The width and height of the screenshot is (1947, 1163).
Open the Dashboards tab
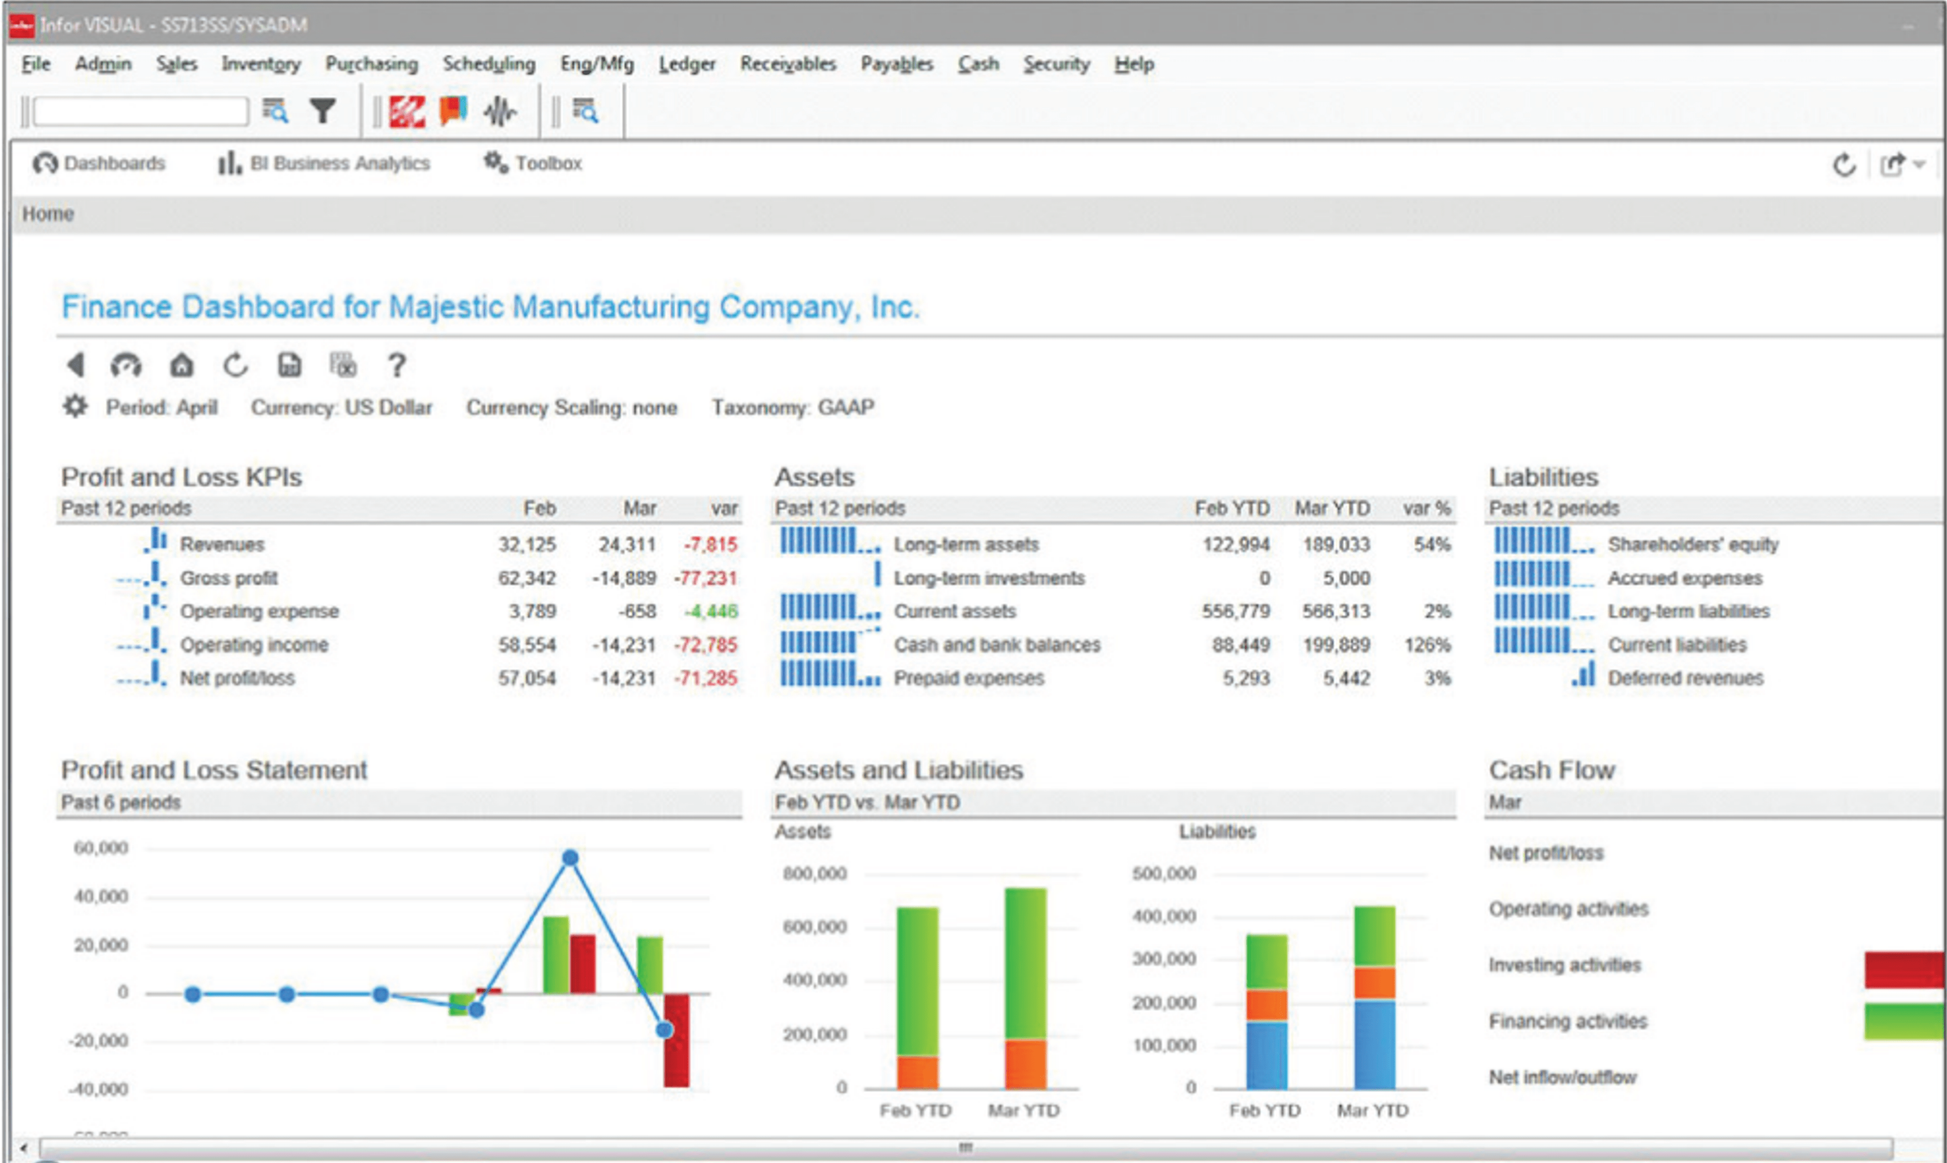tap(99, 164)
